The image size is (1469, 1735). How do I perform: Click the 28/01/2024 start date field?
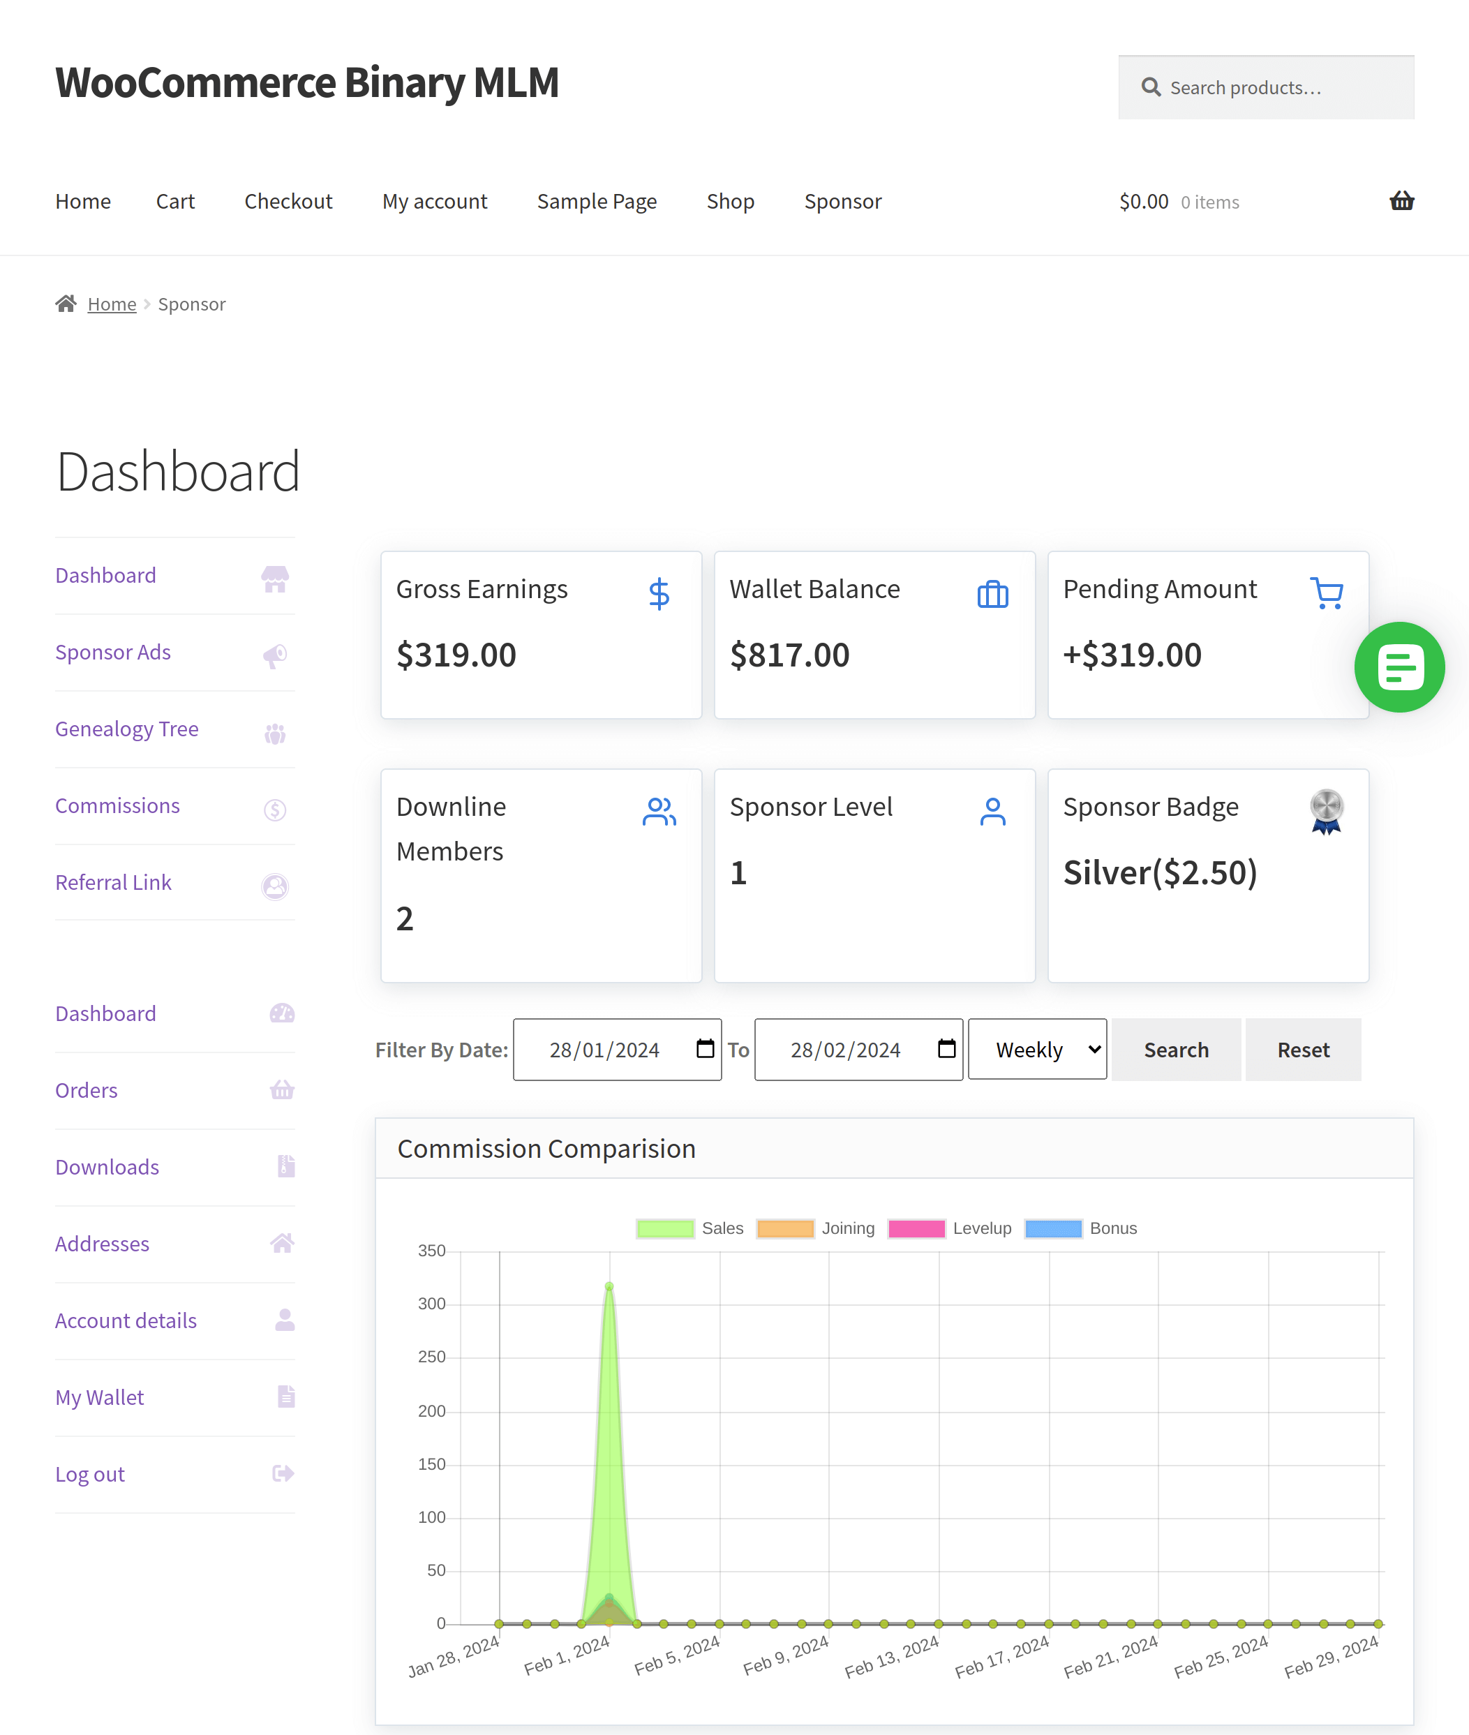[x=617, y=1050]
